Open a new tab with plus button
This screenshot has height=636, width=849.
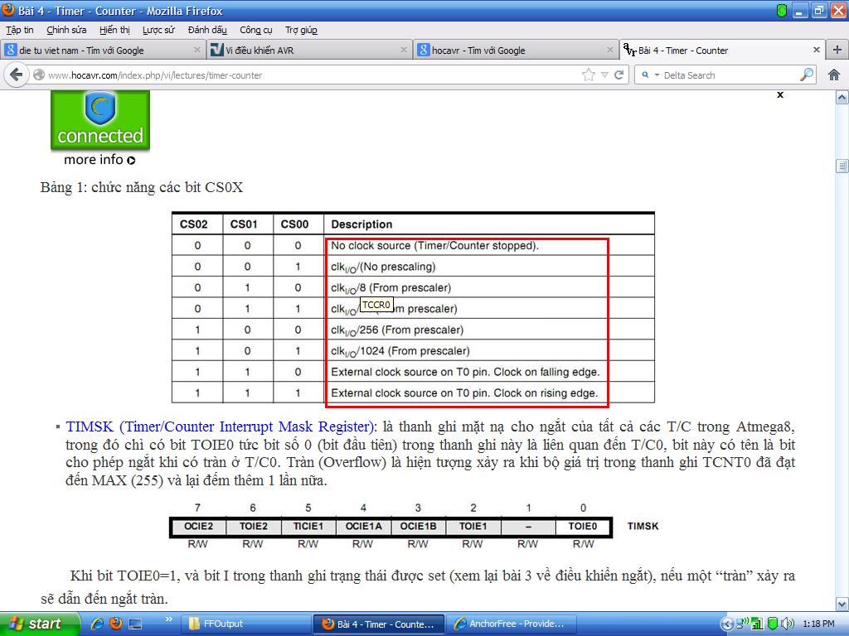(x=837, y=51)
